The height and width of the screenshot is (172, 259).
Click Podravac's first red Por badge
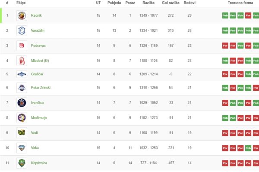[225, 46]
